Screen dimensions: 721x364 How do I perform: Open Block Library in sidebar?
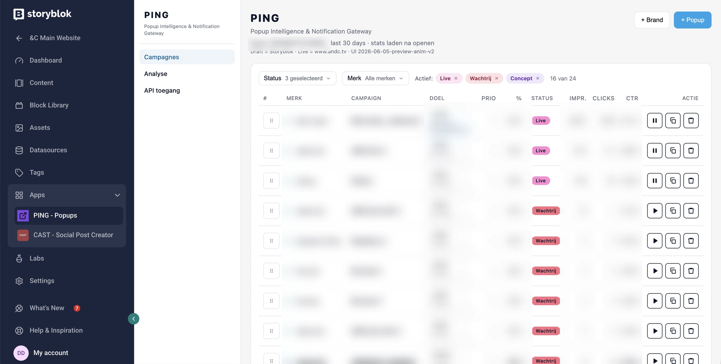coord(42,105)
